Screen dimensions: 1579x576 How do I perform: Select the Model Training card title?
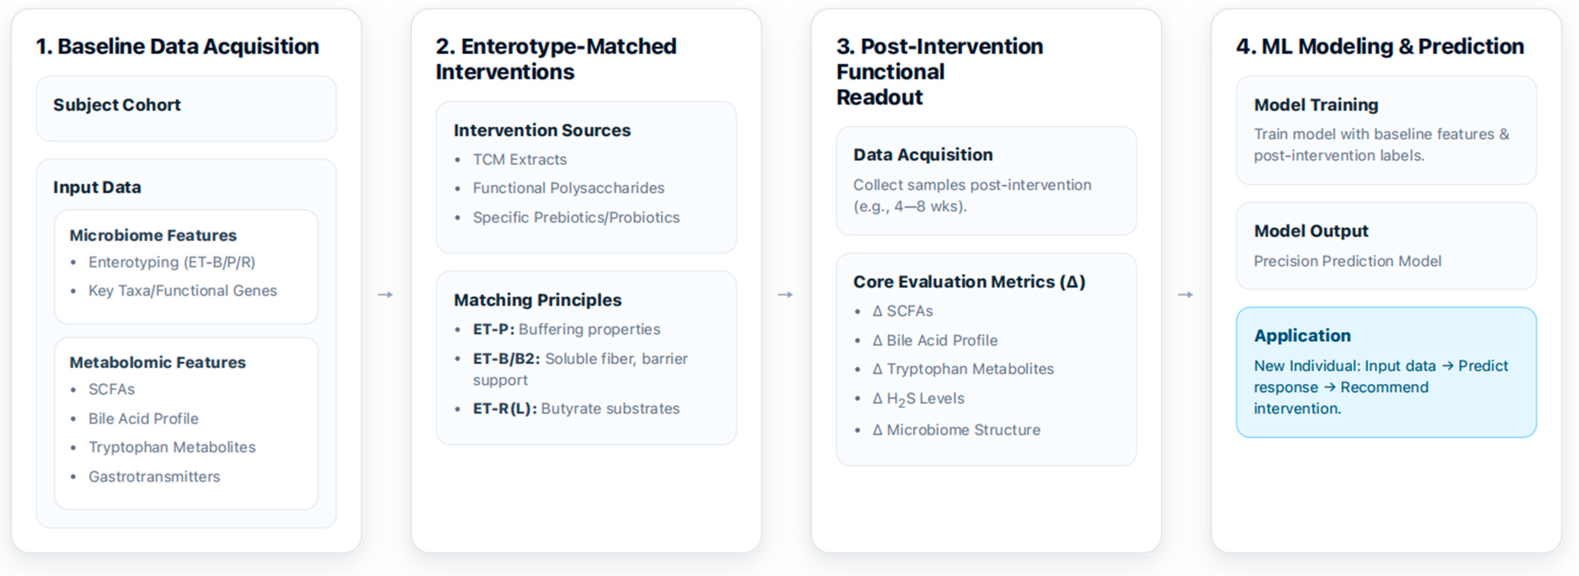point(1316,105)
